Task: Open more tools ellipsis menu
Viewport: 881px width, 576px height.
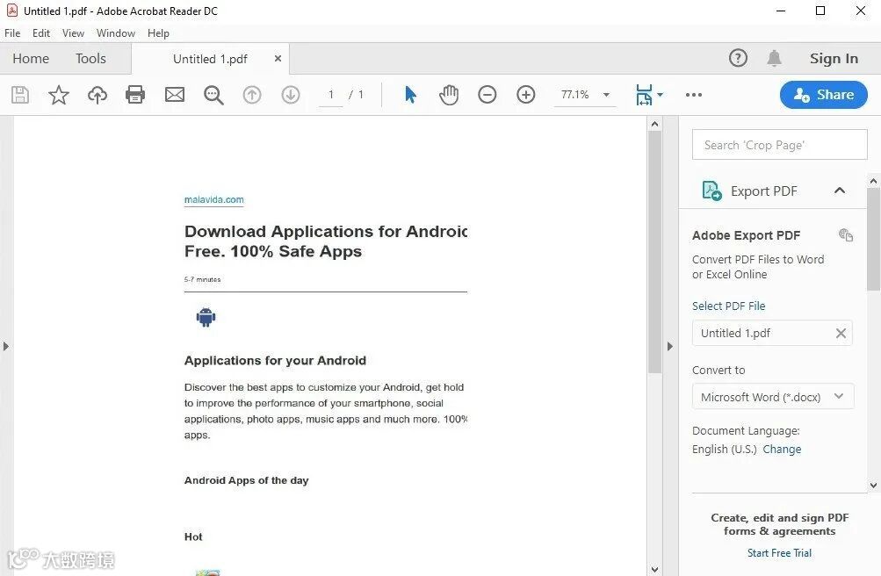Action: click(694, 95)
